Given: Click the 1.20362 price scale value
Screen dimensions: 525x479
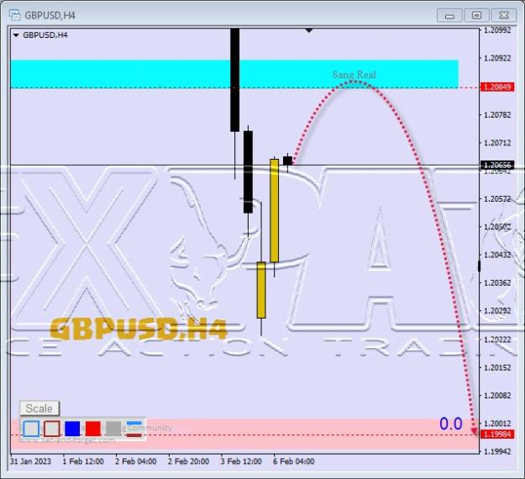Looking at the screenshot, I should pyautogui.click(x=497, y=283).
